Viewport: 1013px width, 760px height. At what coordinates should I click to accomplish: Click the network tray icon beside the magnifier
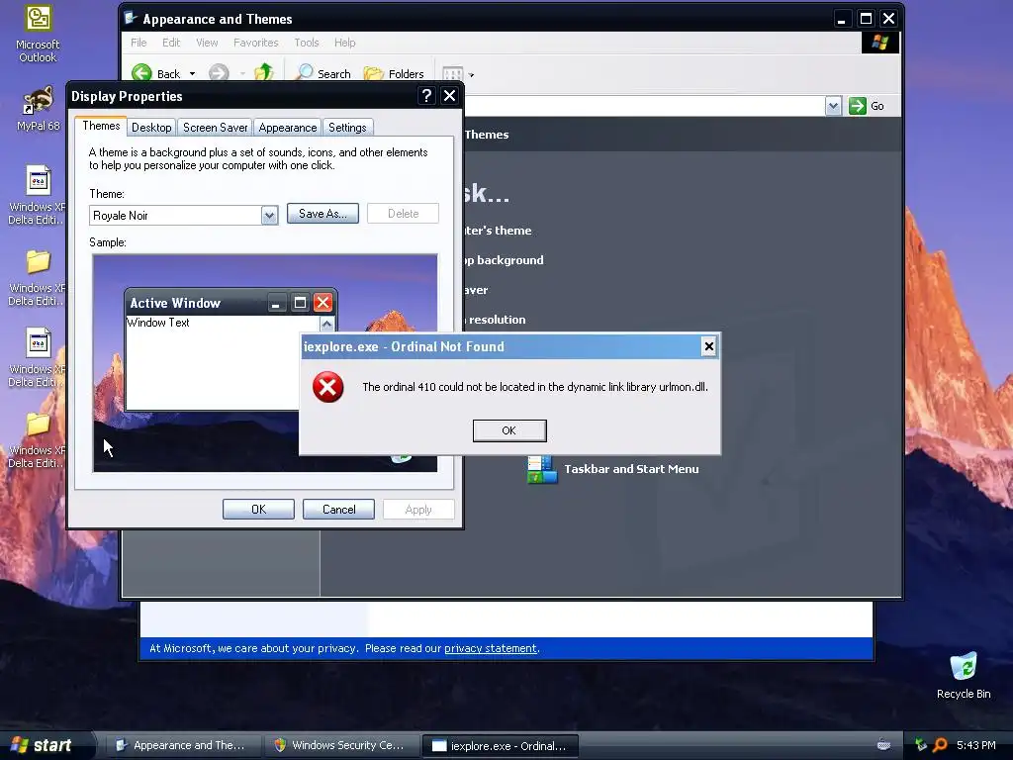click(921, 745)
